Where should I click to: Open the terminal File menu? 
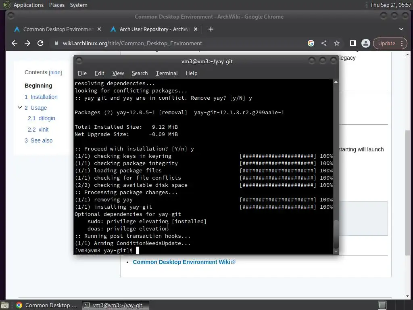pyautogui.click(x=82, y=73)
